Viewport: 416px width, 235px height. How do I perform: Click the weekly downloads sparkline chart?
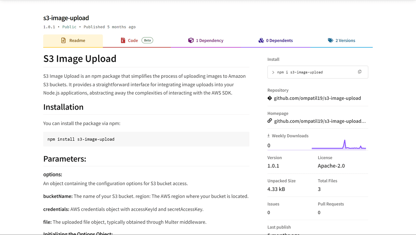click(339, 145)
